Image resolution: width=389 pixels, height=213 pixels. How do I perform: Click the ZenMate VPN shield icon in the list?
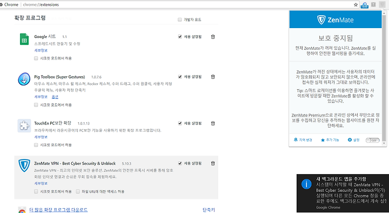tap(24, 165)
